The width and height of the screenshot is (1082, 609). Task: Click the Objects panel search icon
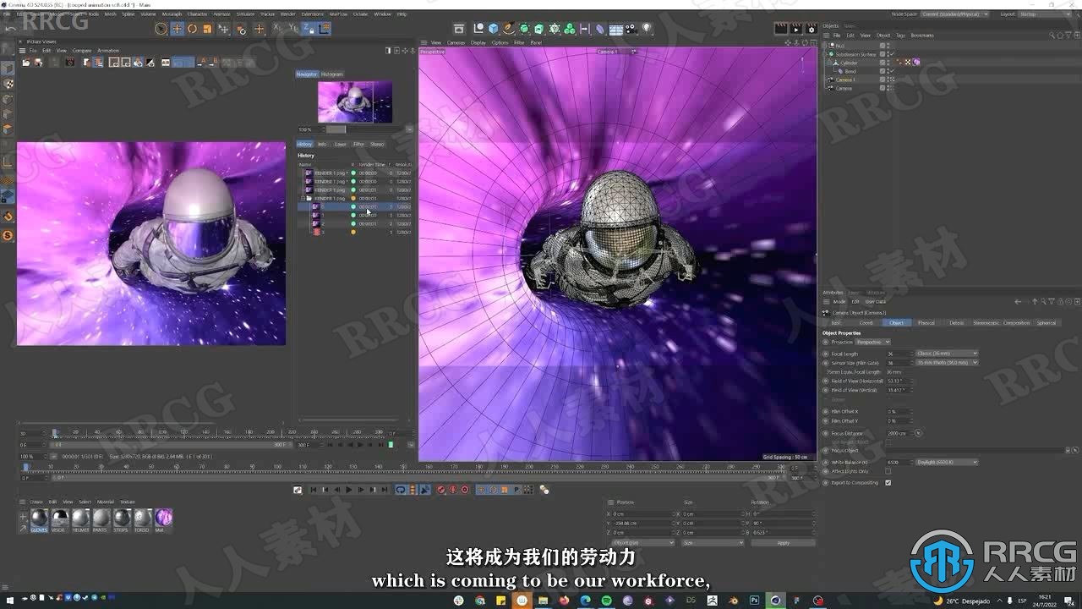pyautogui.click(x=1053, y=36)
